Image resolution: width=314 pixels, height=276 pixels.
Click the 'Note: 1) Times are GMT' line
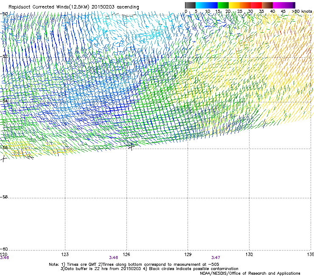[x=134, y=265]
